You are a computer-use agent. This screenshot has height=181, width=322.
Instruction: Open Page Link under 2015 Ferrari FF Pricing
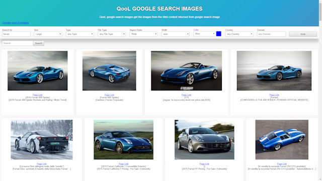click(204, 164)
